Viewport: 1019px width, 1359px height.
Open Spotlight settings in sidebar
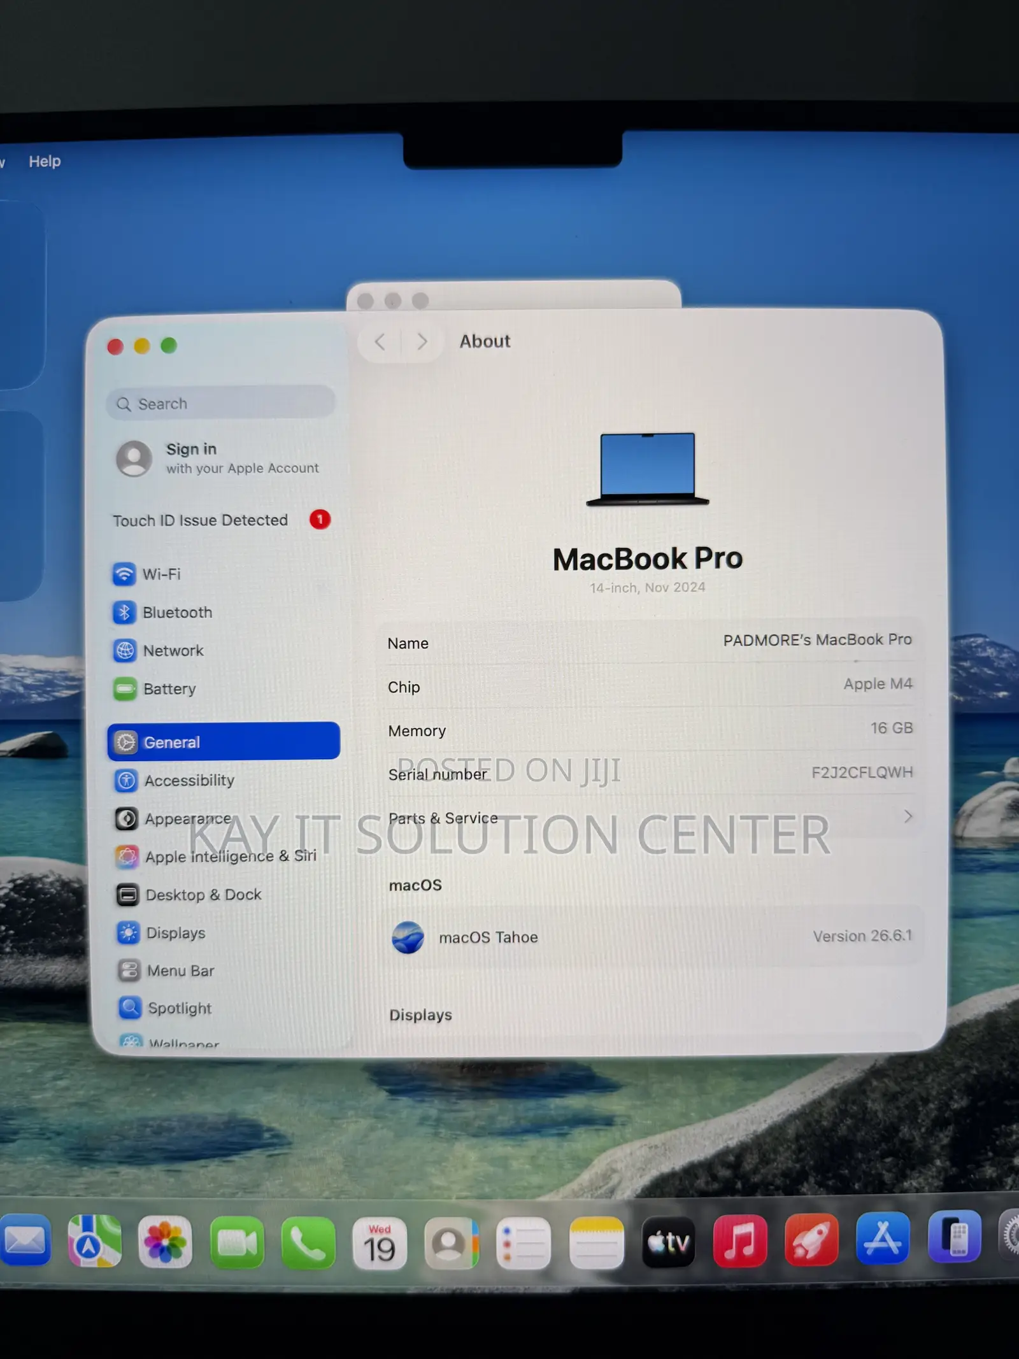pos(165,1008)
